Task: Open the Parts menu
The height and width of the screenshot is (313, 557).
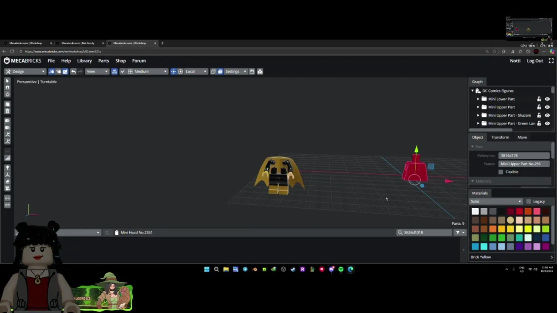Action: [104, 61]
